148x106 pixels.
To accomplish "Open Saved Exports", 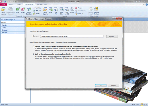I will (45, 11).
